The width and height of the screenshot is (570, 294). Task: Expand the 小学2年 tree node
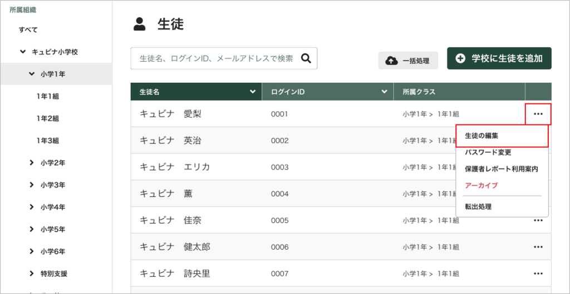[x=31, y=163]
